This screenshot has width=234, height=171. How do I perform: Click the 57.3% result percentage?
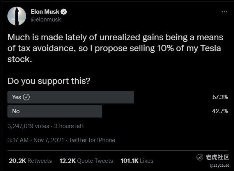220,97
